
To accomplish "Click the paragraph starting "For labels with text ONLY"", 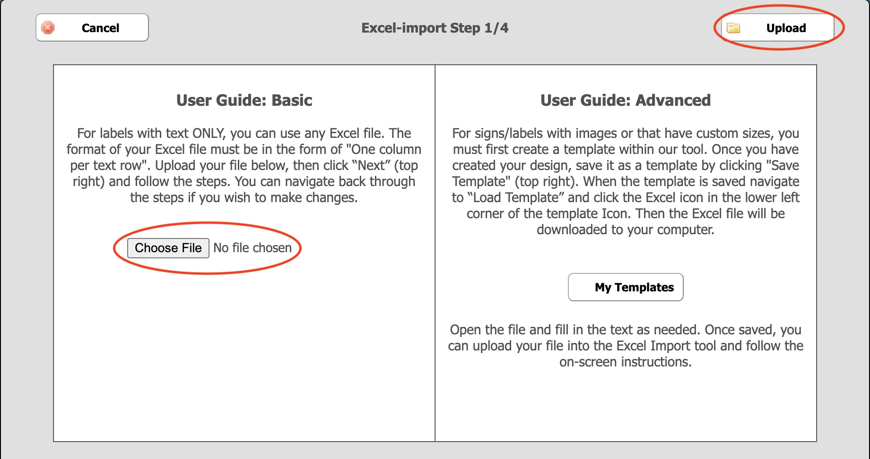I will [x=244, y=165].
